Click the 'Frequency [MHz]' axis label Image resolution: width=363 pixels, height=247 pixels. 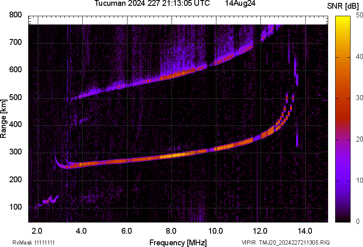click(178, 243)
